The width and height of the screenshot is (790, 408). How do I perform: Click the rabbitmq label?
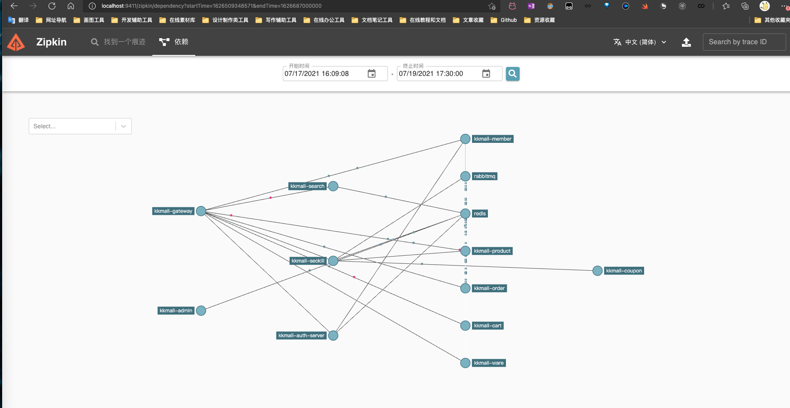tap(484, 176)
